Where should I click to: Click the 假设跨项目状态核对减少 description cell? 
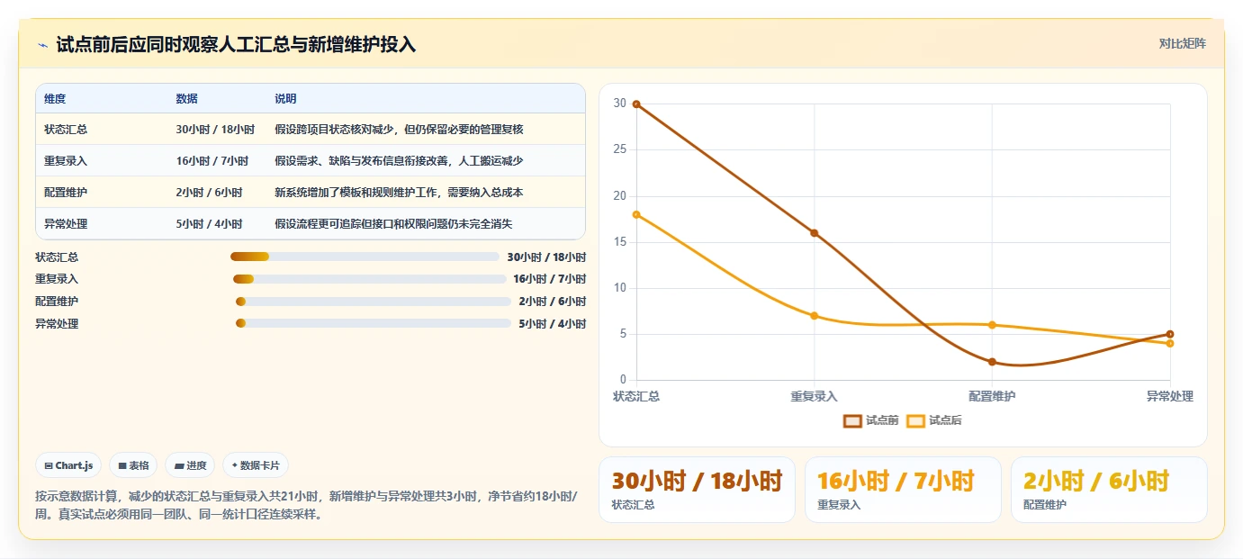tap(399, 130)
